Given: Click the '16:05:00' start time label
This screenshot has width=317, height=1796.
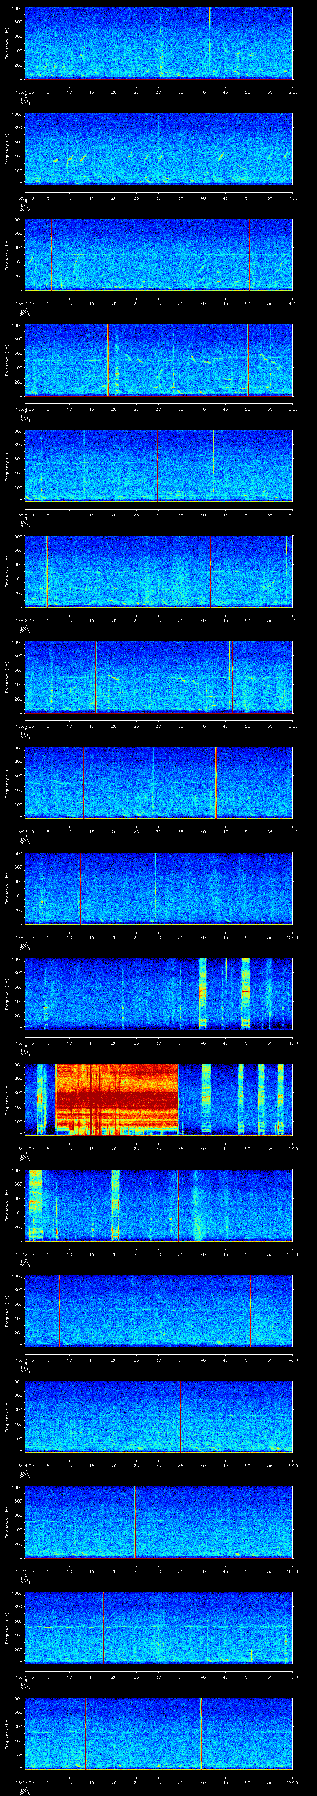Looking at the screenshot, I should pos(24,514).
